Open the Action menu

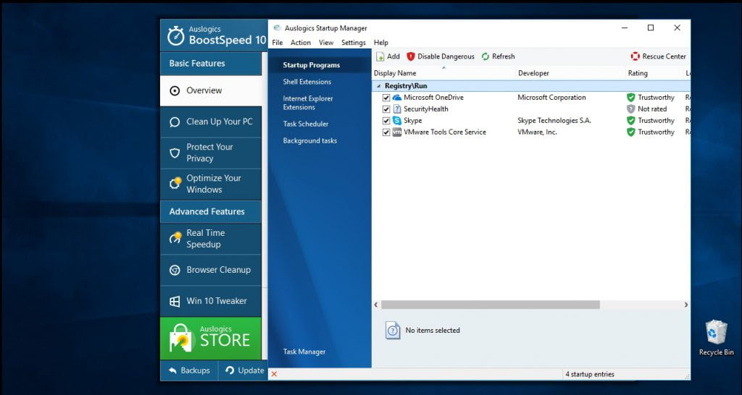coord(300,43)
